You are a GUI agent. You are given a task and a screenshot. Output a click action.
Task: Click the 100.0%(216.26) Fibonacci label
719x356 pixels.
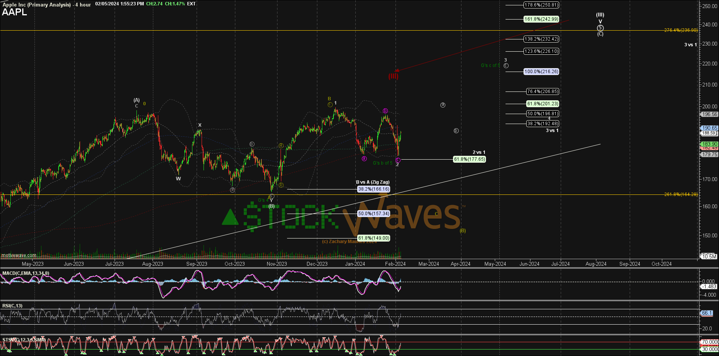pos(542,72)
